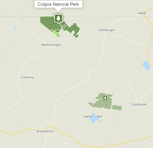Image resolution: width=153 pixels, height=148 pixels.
Task: Select the detached rectangular park parcel east of Narran reserve
Action: [117, 108]
